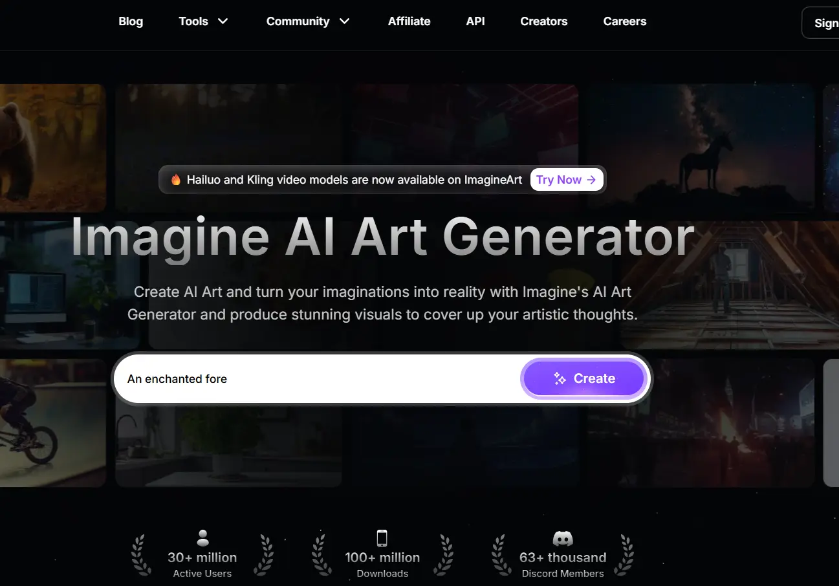The width and height of the screenshot is (839, 586).
Task: Click the sparkle icon on Create button
Action: [560, 379]
